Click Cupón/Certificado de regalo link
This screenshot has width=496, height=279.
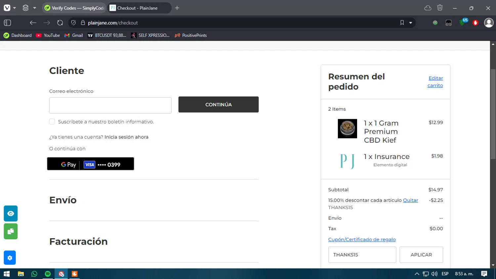coord(362,240)
